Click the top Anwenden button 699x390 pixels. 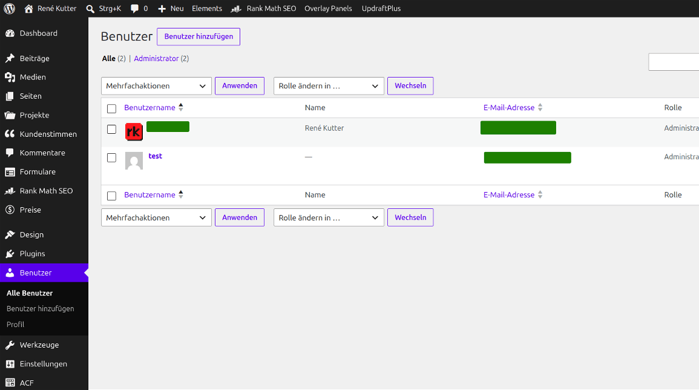click(240, 85)
